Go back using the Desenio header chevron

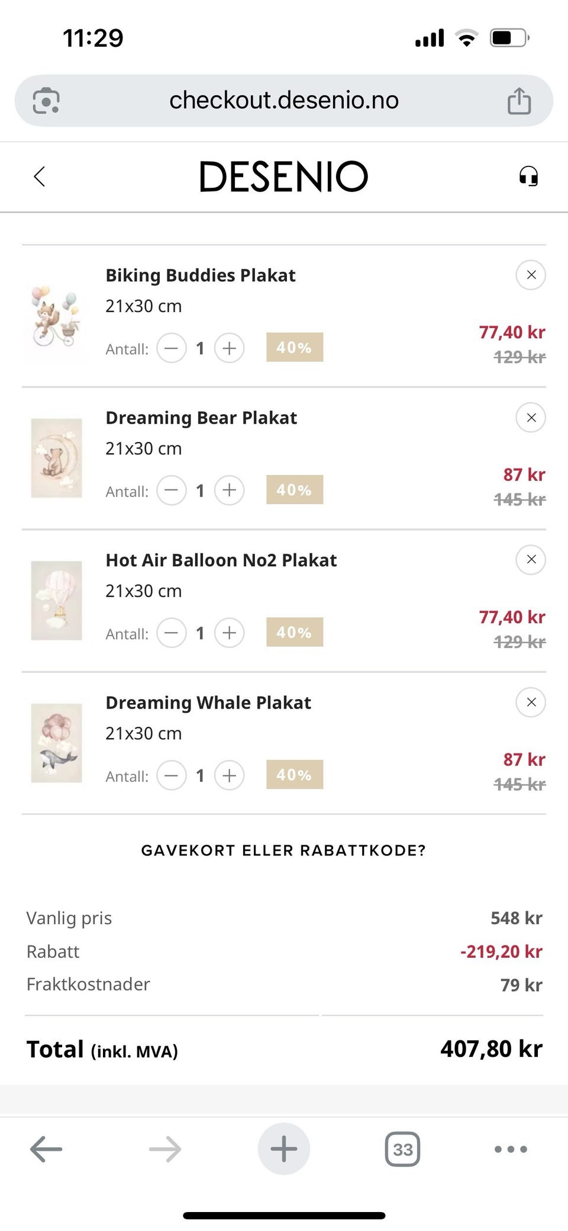(40, 177)
